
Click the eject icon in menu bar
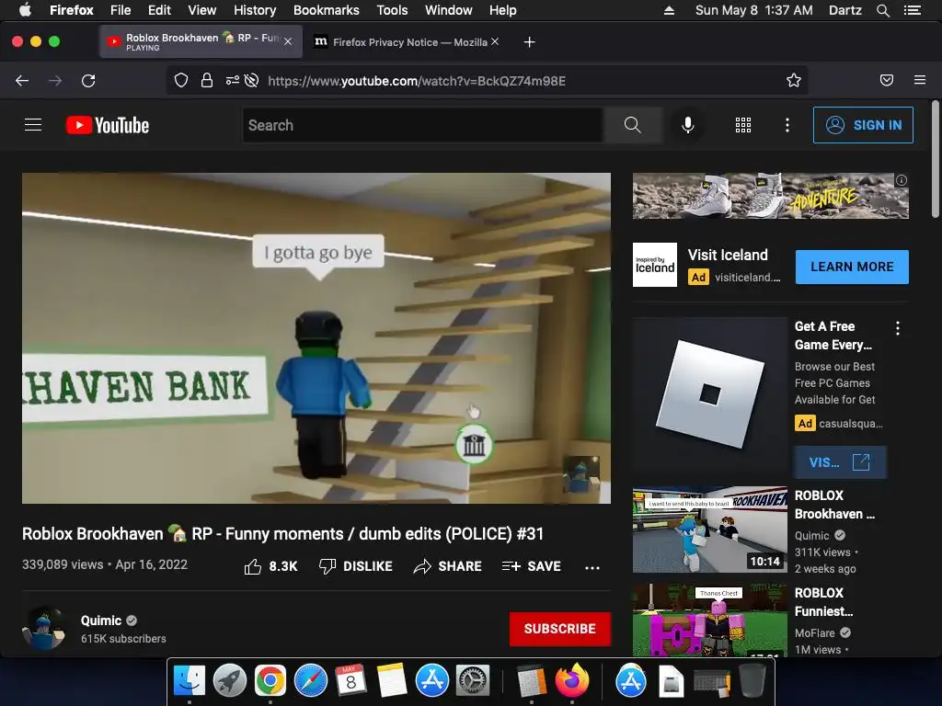pyautogui.click(x=669, y=10)
